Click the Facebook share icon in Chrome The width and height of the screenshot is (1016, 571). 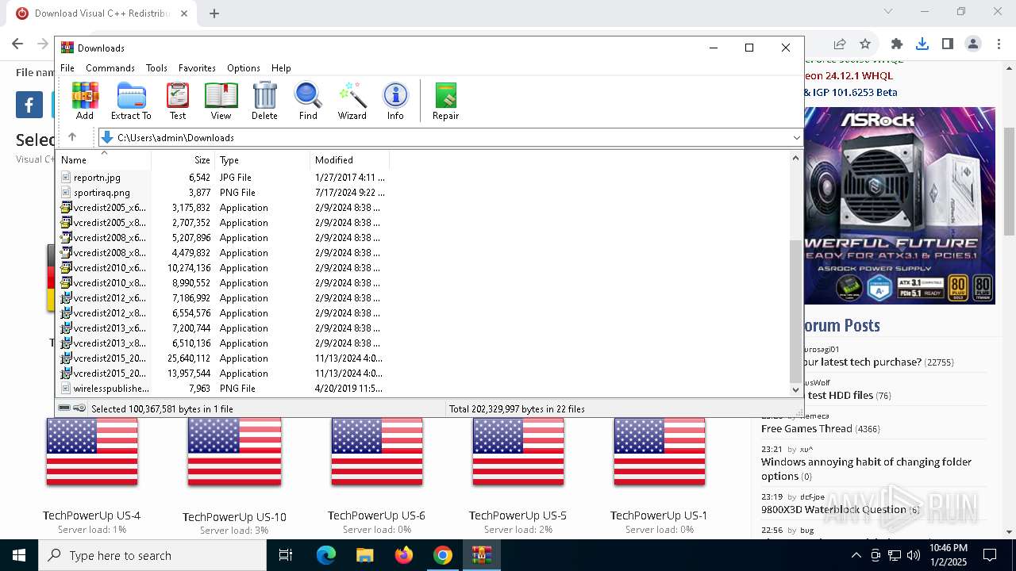(29, 105)
